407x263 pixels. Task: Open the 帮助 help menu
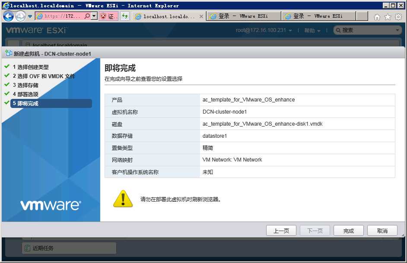click(312, 31)
